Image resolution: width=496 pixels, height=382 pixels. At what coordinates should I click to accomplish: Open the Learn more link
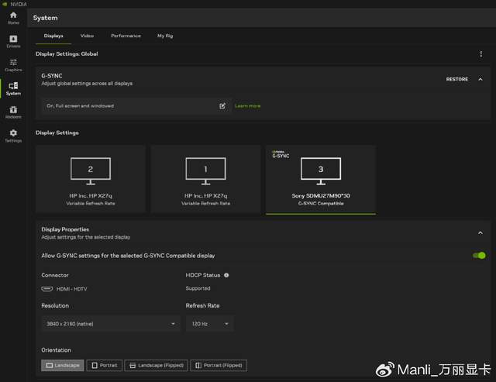coord(248,106)
